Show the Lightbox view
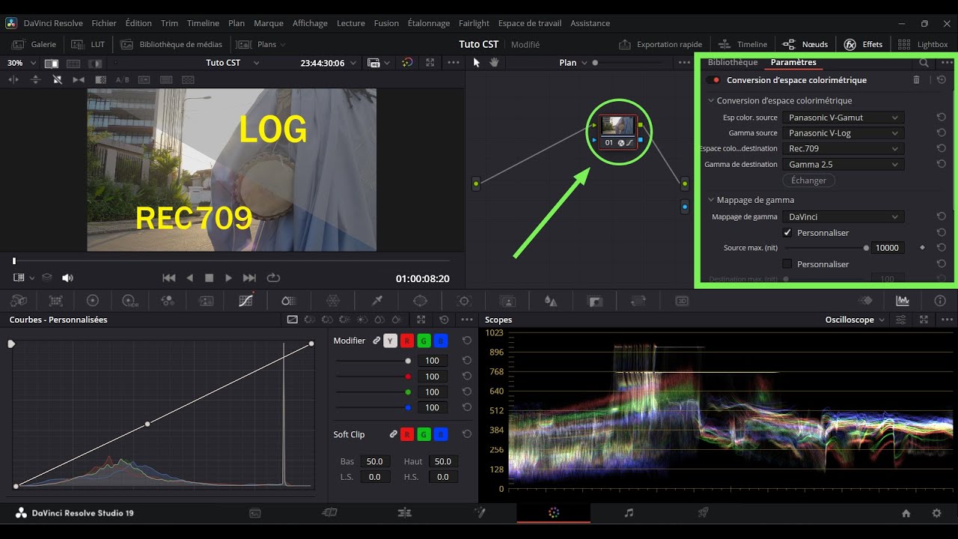958x539 pixels. point(923,44)
